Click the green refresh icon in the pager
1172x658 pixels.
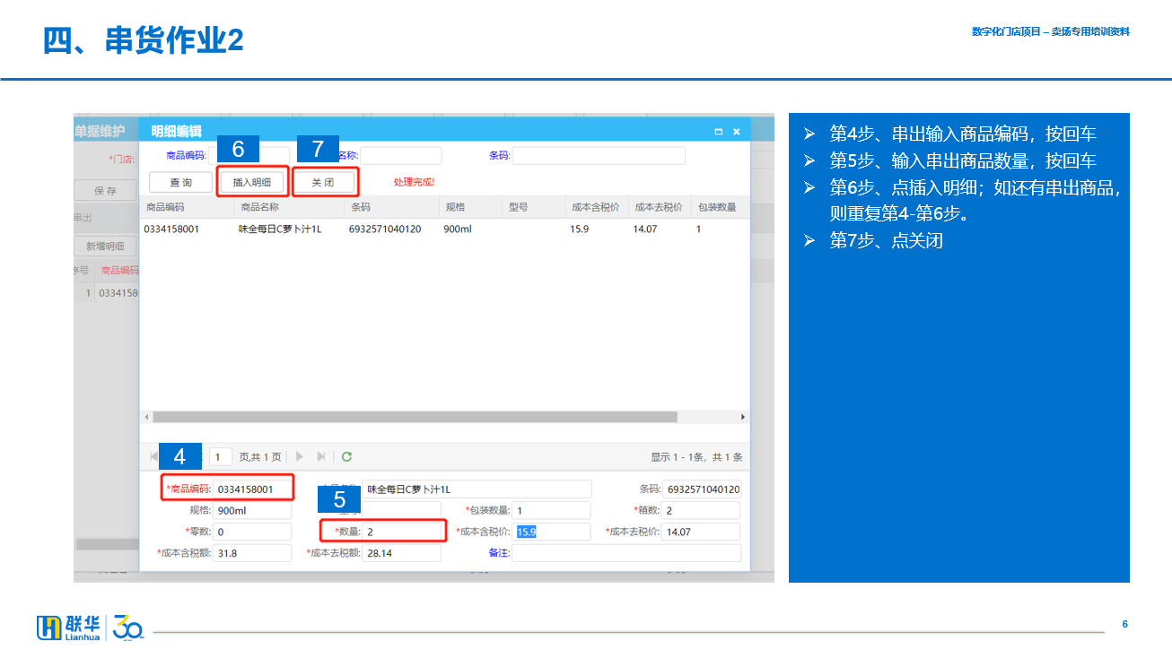coord(346,456)
